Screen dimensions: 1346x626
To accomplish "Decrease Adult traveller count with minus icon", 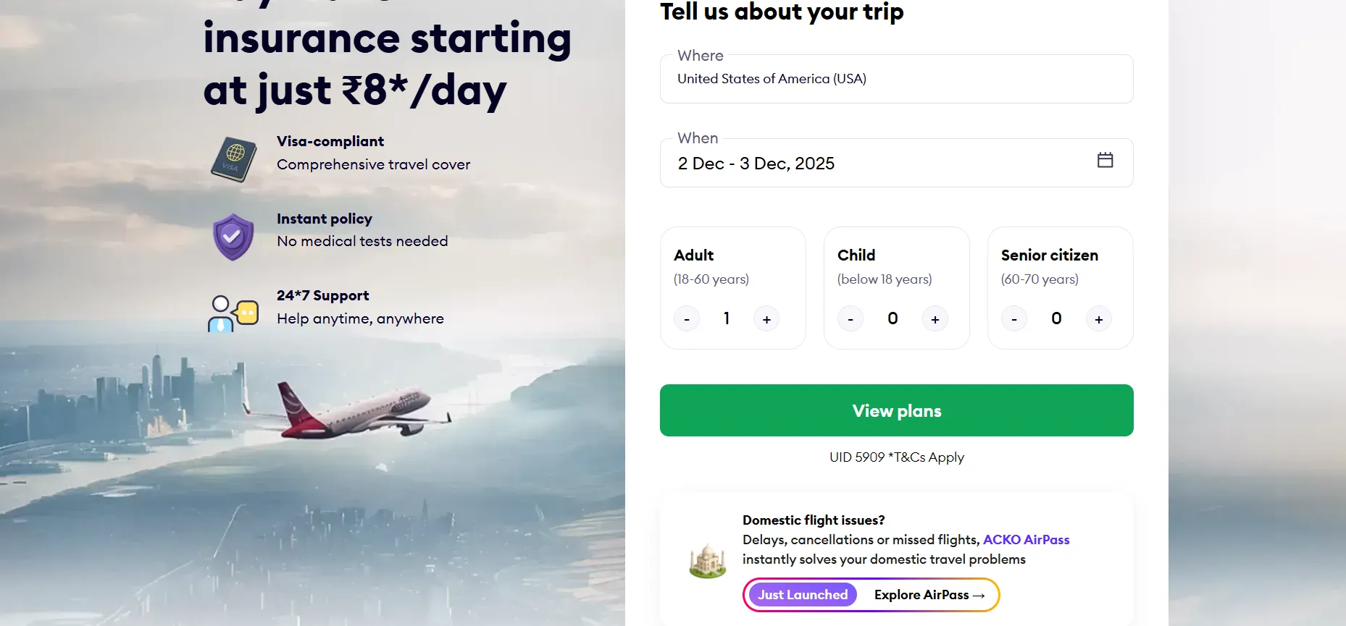I will click(686, 318).
